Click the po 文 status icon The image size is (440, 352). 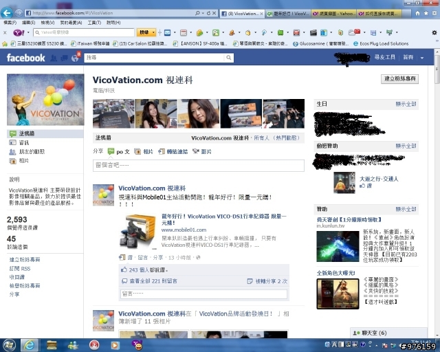coord(111,151)
